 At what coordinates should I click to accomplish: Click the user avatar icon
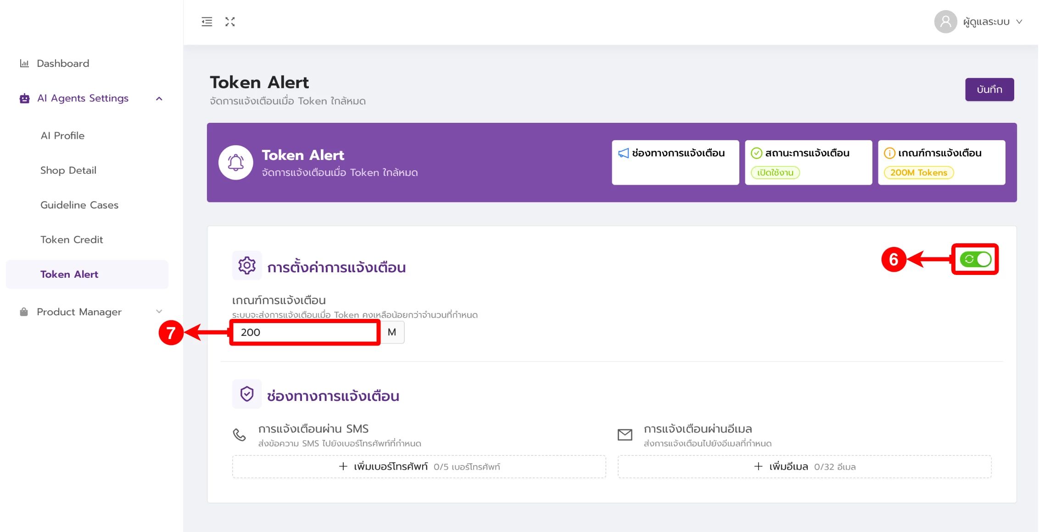945,22
